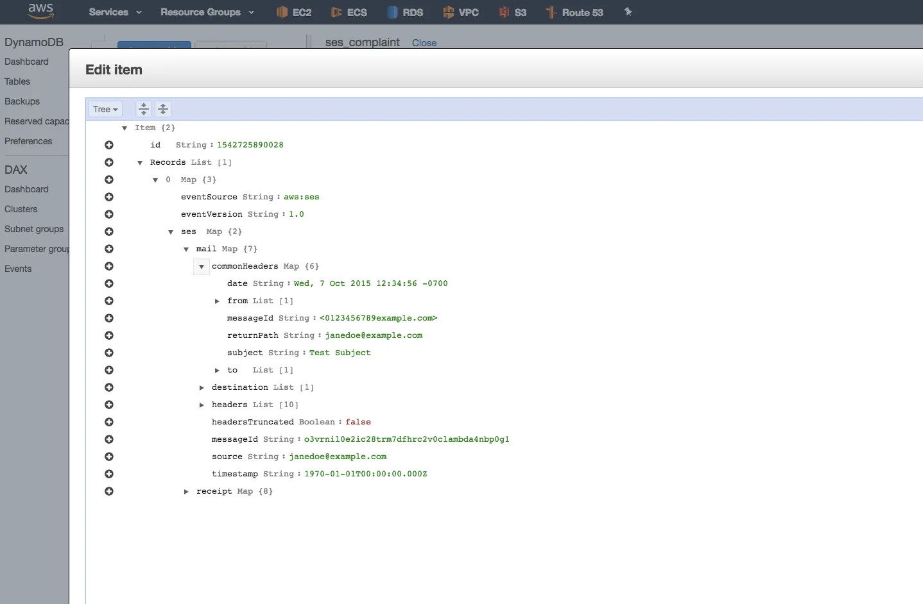Open the Services menu

[115, 12]
